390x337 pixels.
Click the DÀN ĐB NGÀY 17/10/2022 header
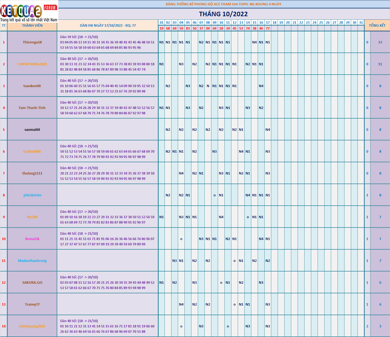point(108,26)
